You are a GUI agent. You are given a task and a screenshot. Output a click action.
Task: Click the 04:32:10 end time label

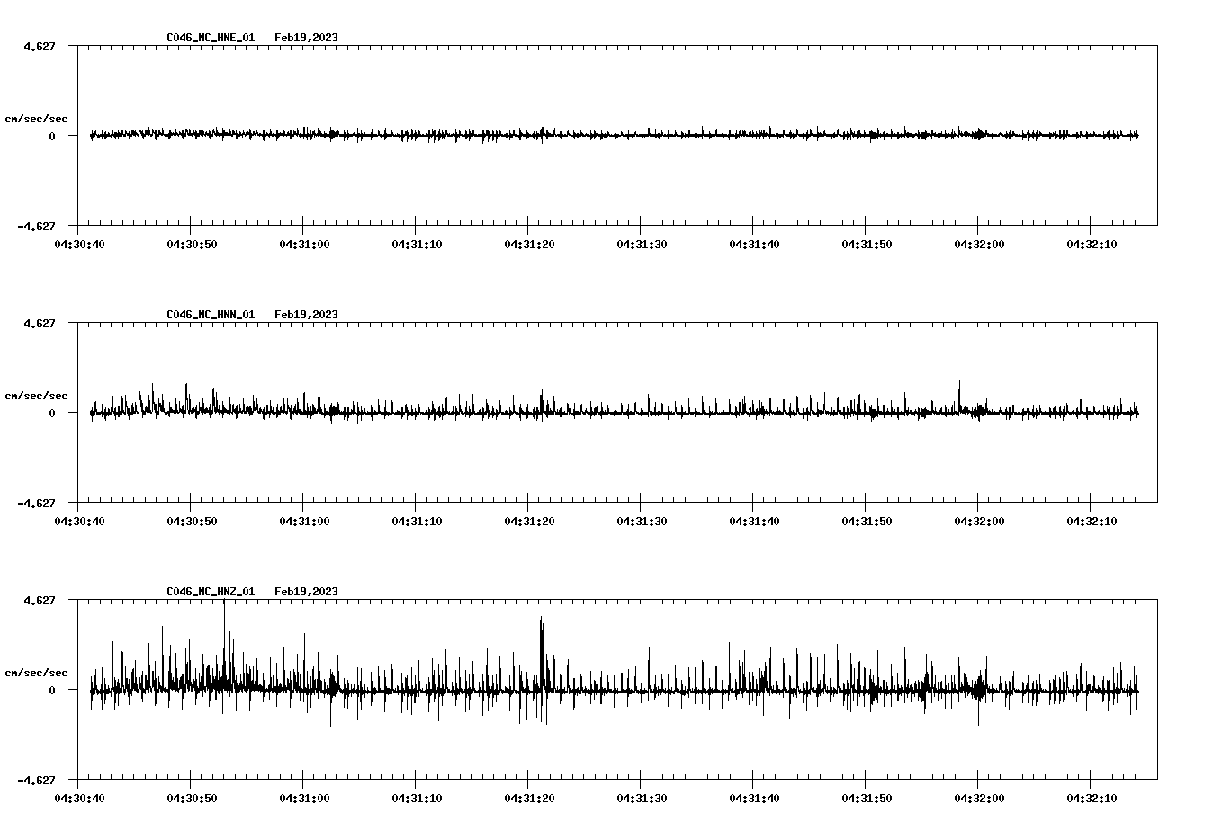coord(1092,797)
